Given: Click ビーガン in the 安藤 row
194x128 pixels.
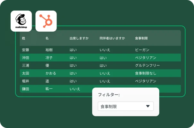Looking at the screenshot, I should click(142, 50).
